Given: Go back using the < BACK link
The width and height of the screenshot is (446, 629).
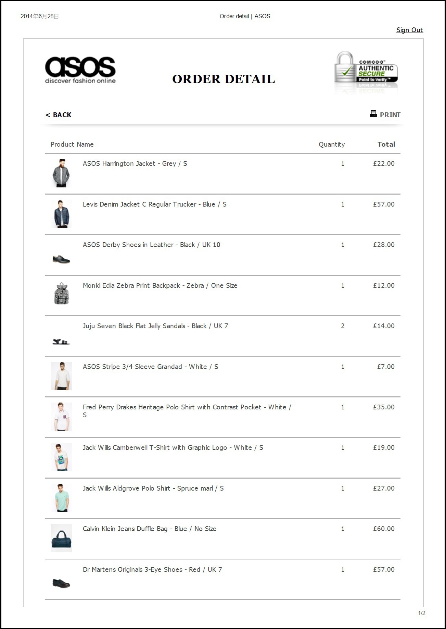Looking at the screenshot, I should click(59, 115).
